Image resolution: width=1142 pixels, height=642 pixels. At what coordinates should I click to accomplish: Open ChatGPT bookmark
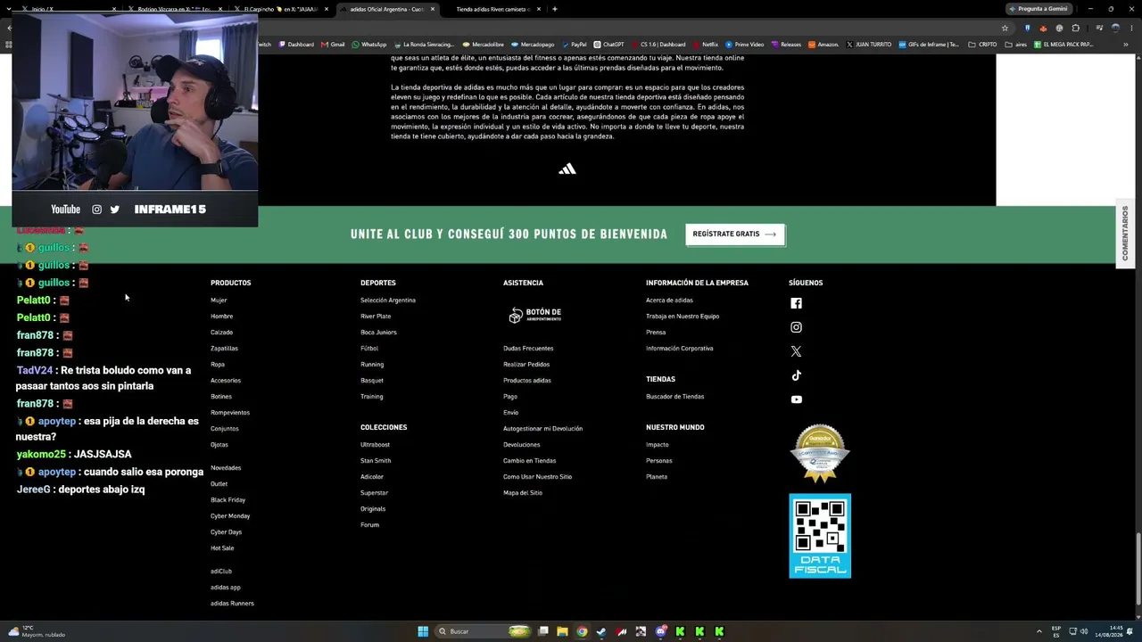(608, 45)
